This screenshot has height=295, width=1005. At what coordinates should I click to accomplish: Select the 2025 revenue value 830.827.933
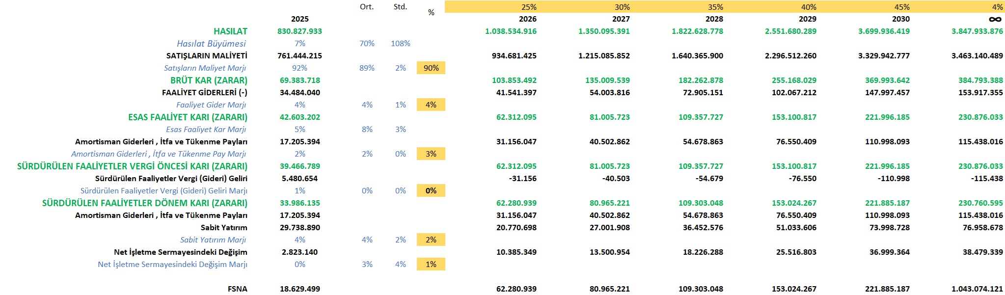(299, 31)
